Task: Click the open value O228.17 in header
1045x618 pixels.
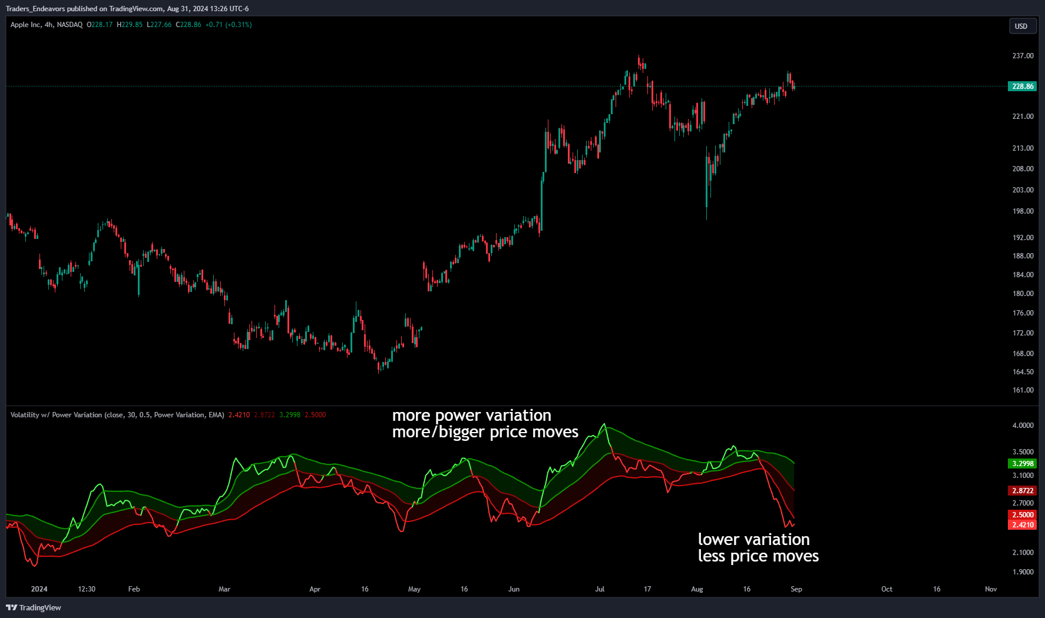Action: [x=100, y=25]
